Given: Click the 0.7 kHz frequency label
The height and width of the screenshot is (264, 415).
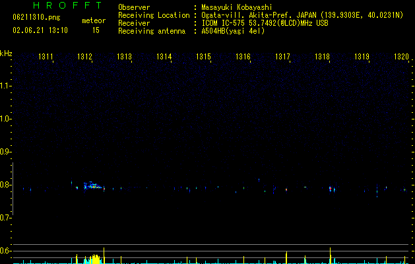Looking at the screenshot, I should [x=5, y=218].
